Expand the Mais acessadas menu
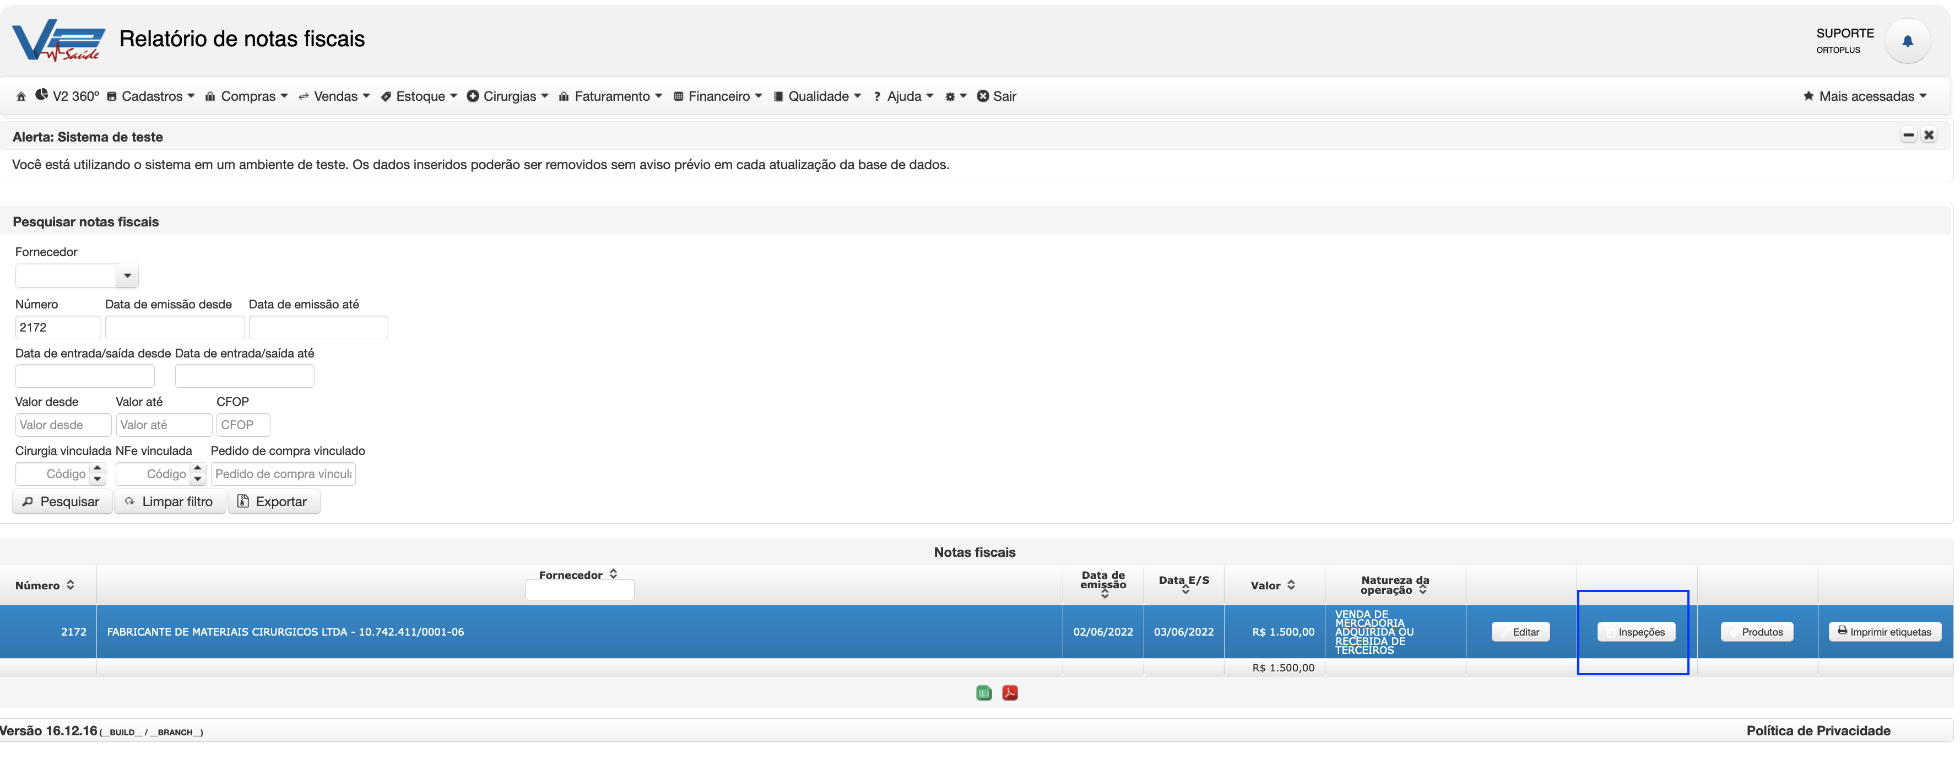Screen dimensions: 1960x770 coord(1865,96)
